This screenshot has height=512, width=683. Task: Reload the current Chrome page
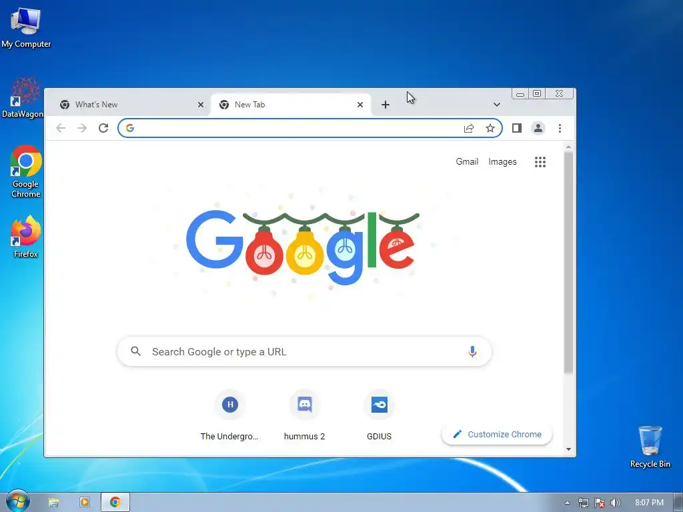tap(103, 128)
